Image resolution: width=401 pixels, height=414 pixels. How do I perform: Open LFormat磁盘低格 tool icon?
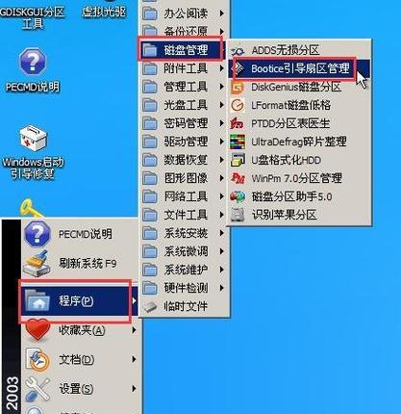point(238,105)
